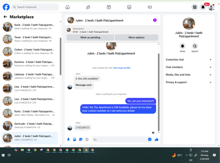The height and width of the screenshot is (163, 220).
Task: Click the Jubin profile photo in the right panel
Action: point(189,24)
